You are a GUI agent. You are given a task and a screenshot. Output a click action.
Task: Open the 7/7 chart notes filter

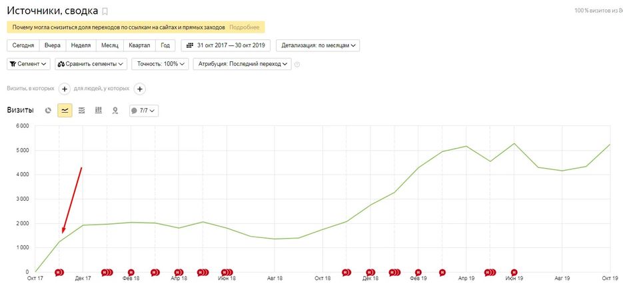point(143,111)
